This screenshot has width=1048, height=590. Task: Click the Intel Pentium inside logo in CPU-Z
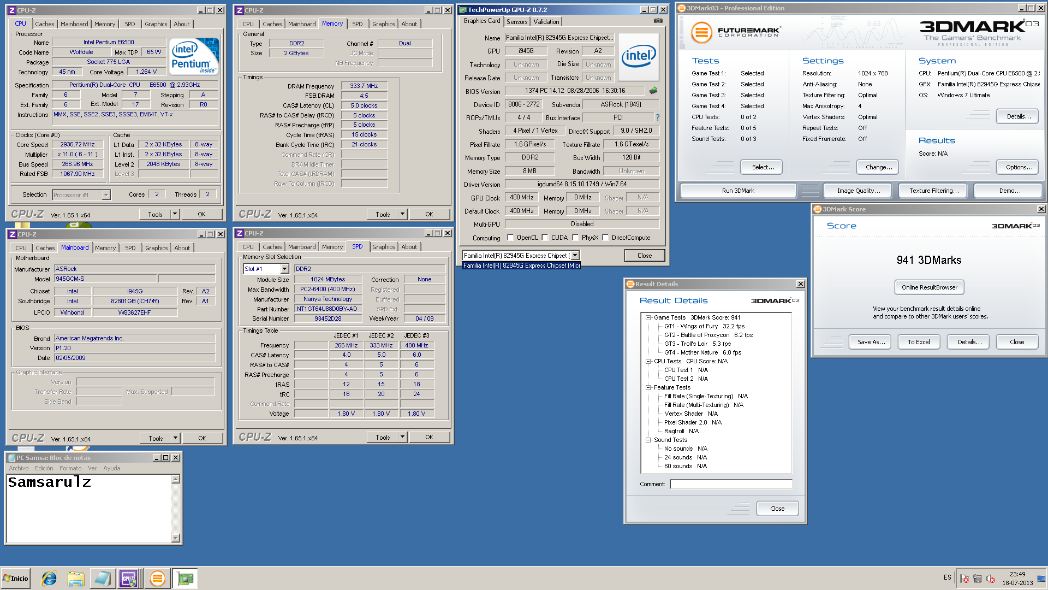(x=194, y=56)
